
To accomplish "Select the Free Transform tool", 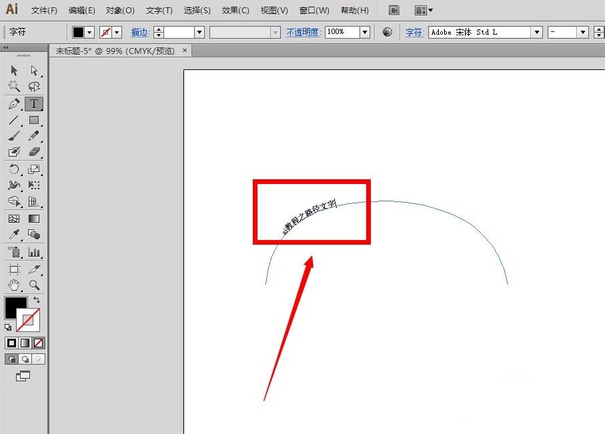I will click(34, 185).
